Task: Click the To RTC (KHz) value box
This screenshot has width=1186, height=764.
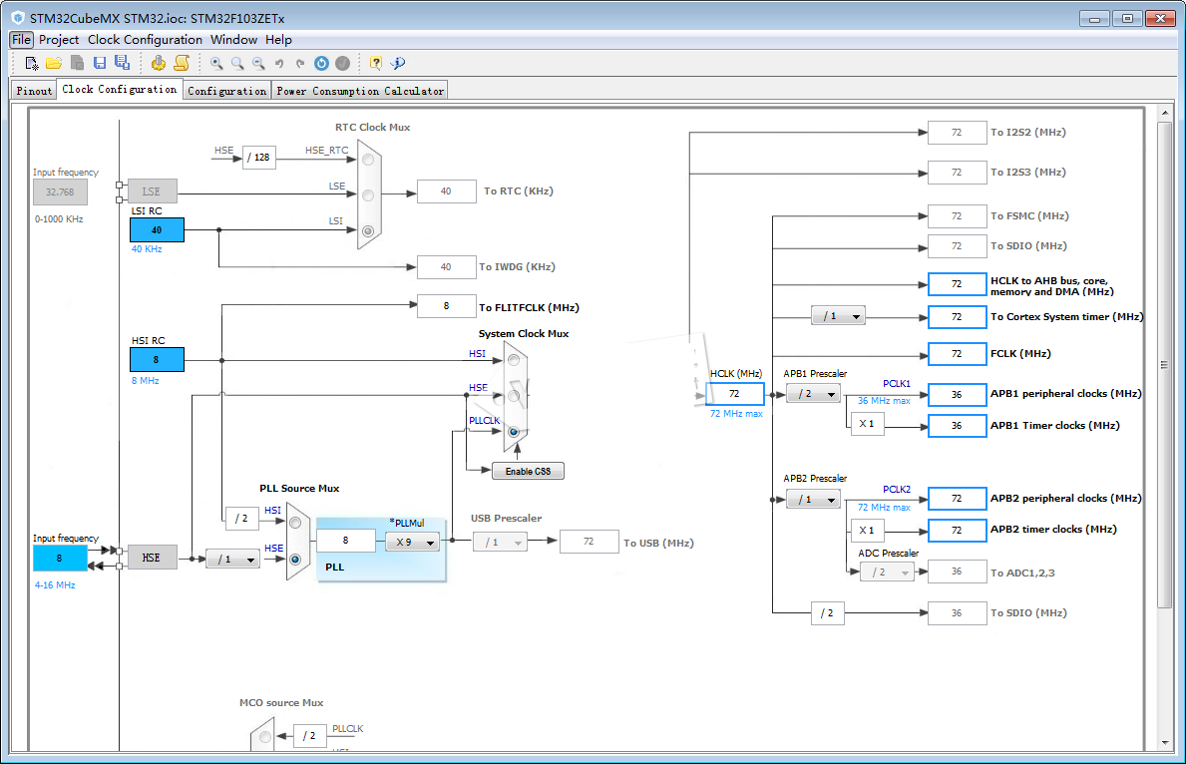Action: tap(446, 191)
